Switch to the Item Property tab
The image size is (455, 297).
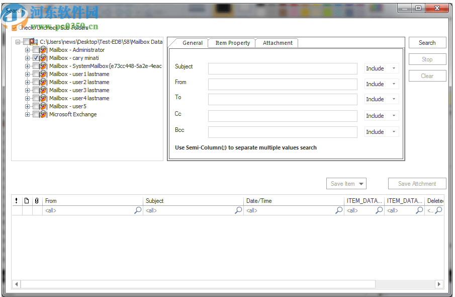231,43
